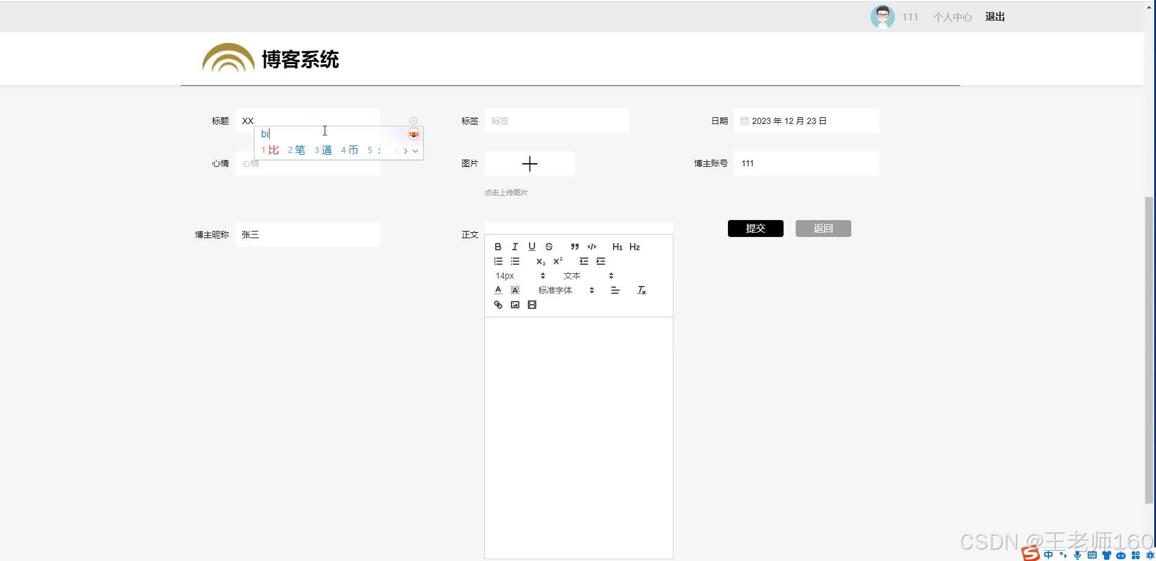The image size is (1156, 561).
Task: Select IME candidate 4 币
Action: pos(349,150)
